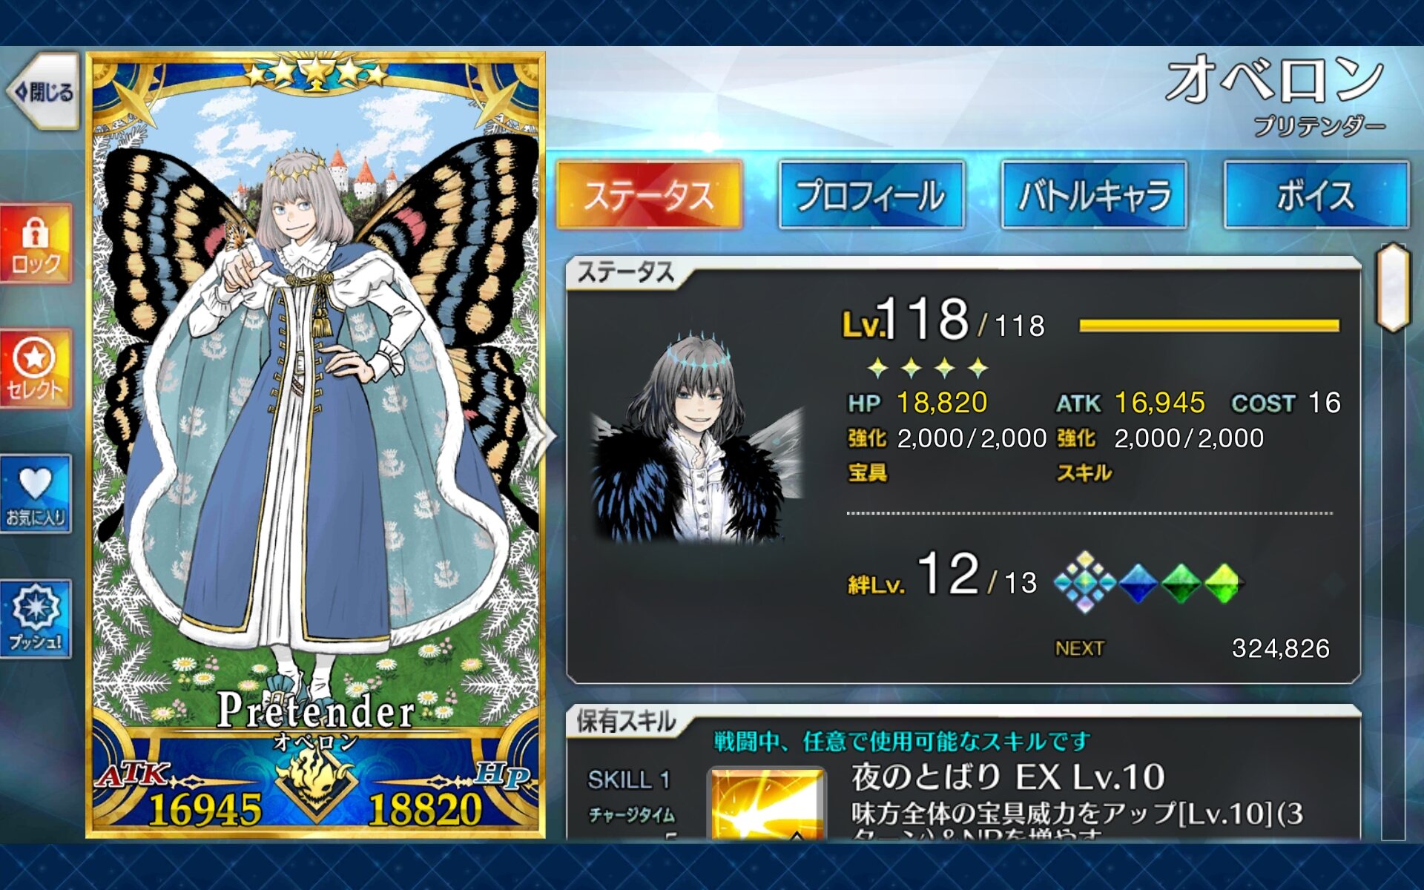The height and width of the screenshot is (890, 1424).
Task: Click the five gold rarity stars
Action: (x=316, y=73)
